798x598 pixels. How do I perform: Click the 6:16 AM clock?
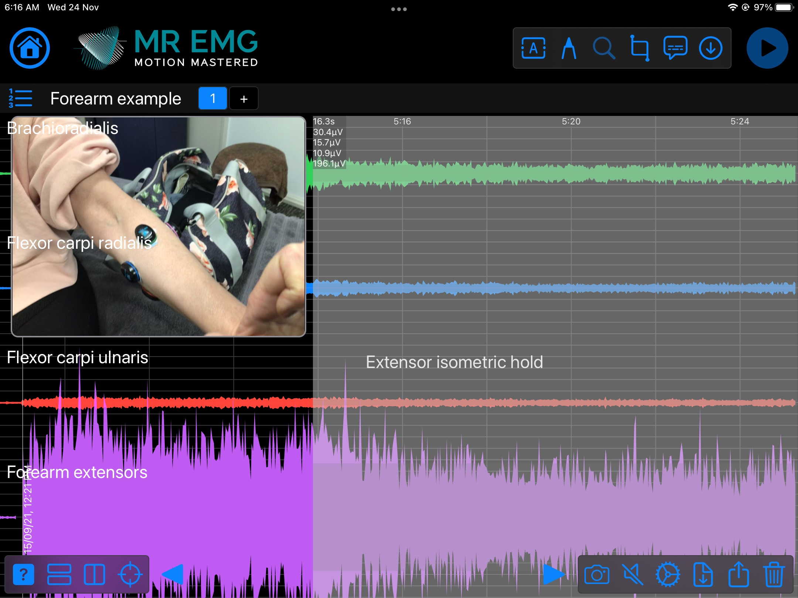click(22, 7)
